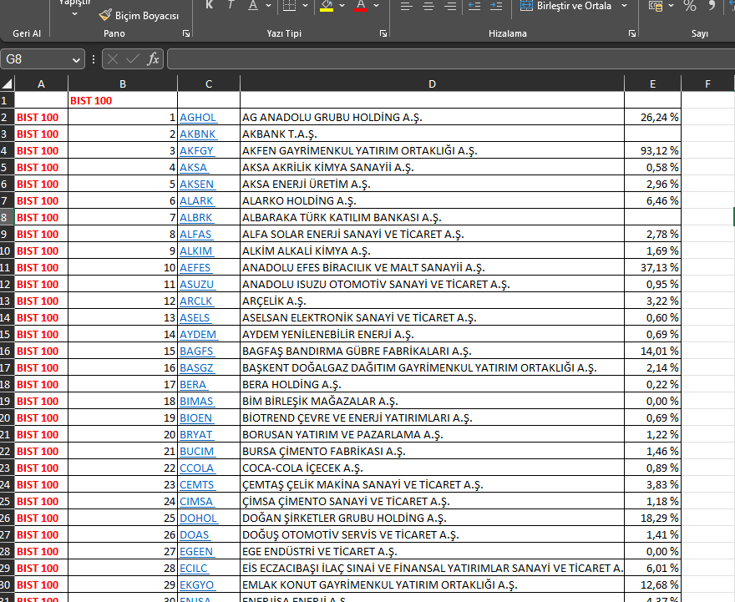Screen dimensions: 735x602
Task: Center text horizontally
Action: pyautogui.click(x=428, y=6)
